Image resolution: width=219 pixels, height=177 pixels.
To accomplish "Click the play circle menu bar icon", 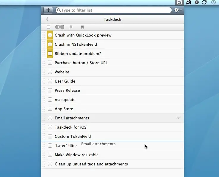I will pos(197,2).
